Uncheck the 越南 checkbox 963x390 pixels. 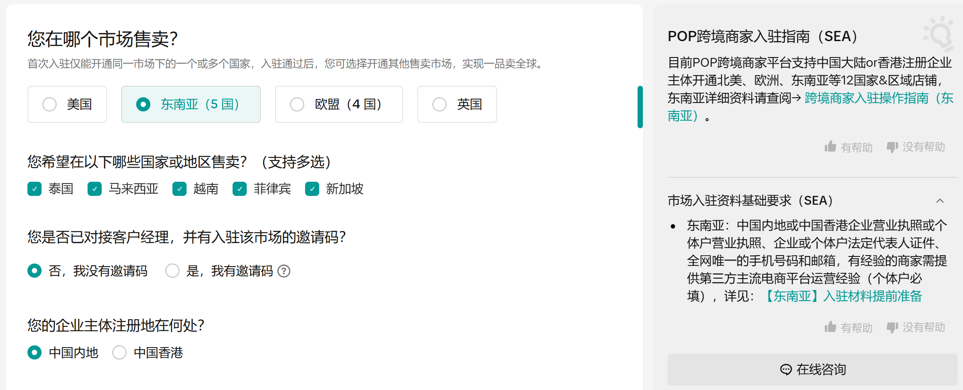click(180, 189)
